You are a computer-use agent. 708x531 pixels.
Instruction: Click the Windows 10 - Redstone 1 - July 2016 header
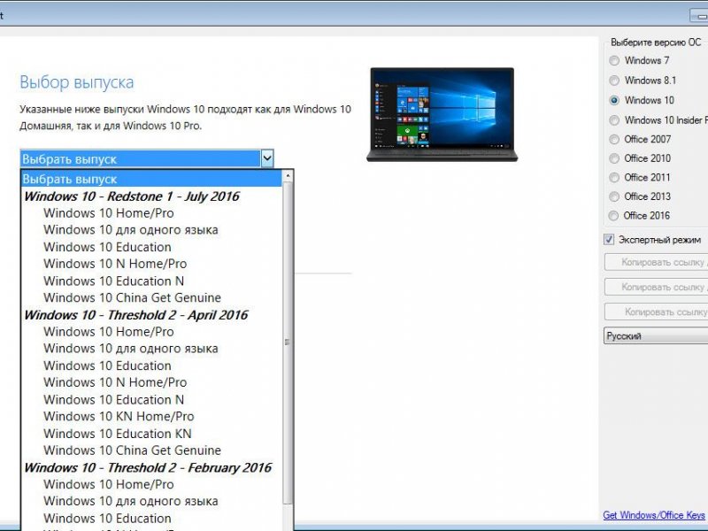151,196
